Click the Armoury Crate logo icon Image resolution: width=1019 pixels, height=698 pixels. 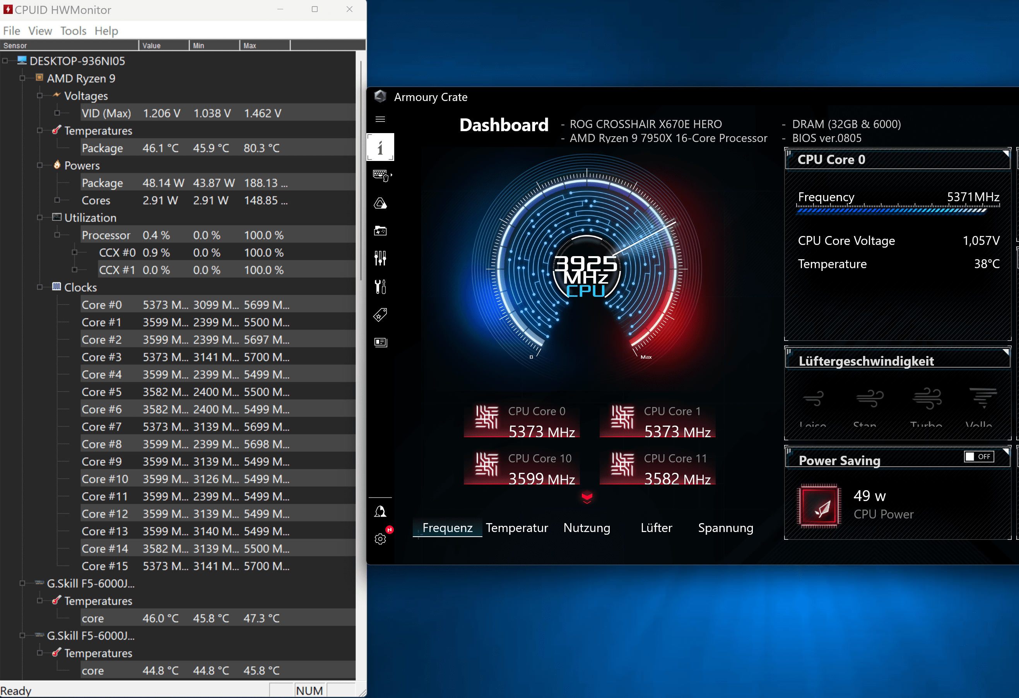[x=380, y=97]
